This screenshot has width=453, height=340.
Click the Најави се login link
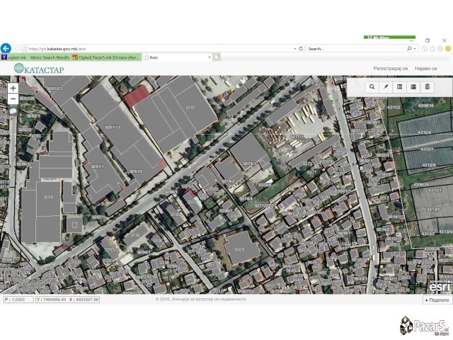point(426,68)
